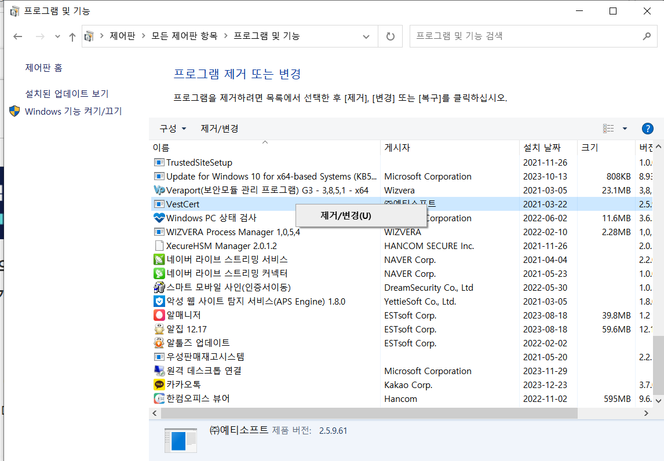Screen dimensions: 664x461
Task: Click the view layout icon in toolbar
Action: pos(608,129)
